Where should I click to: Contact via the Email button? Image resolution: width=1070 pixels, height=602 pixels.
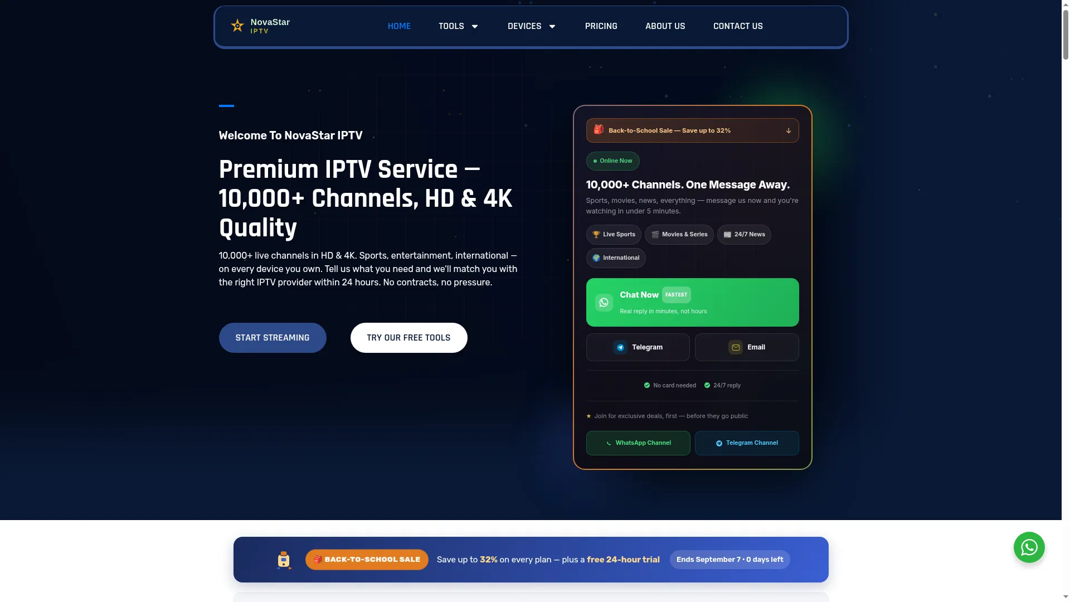[x=747, y=347]
